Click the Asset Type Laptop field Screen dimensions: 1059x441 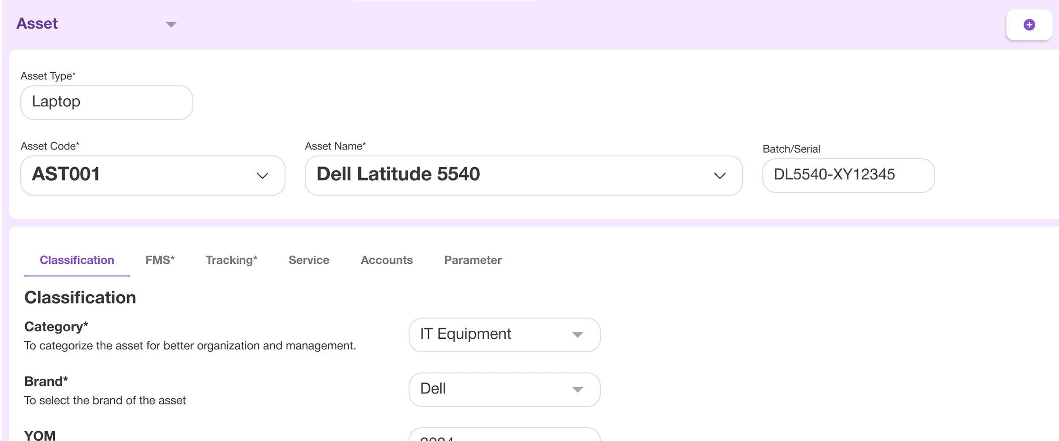click(107, 102)
